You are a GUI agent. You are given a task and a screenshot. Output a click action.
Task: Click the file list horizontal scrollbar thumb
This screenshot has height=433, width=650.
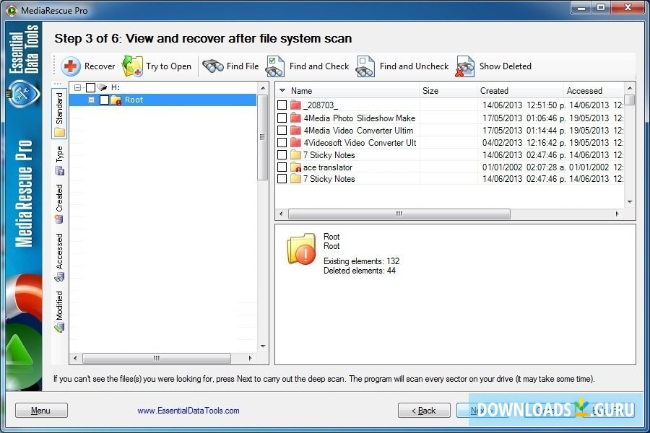[x=399, y=214]
